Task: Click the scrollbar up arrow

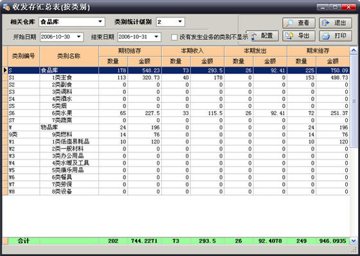Action: 354,50
